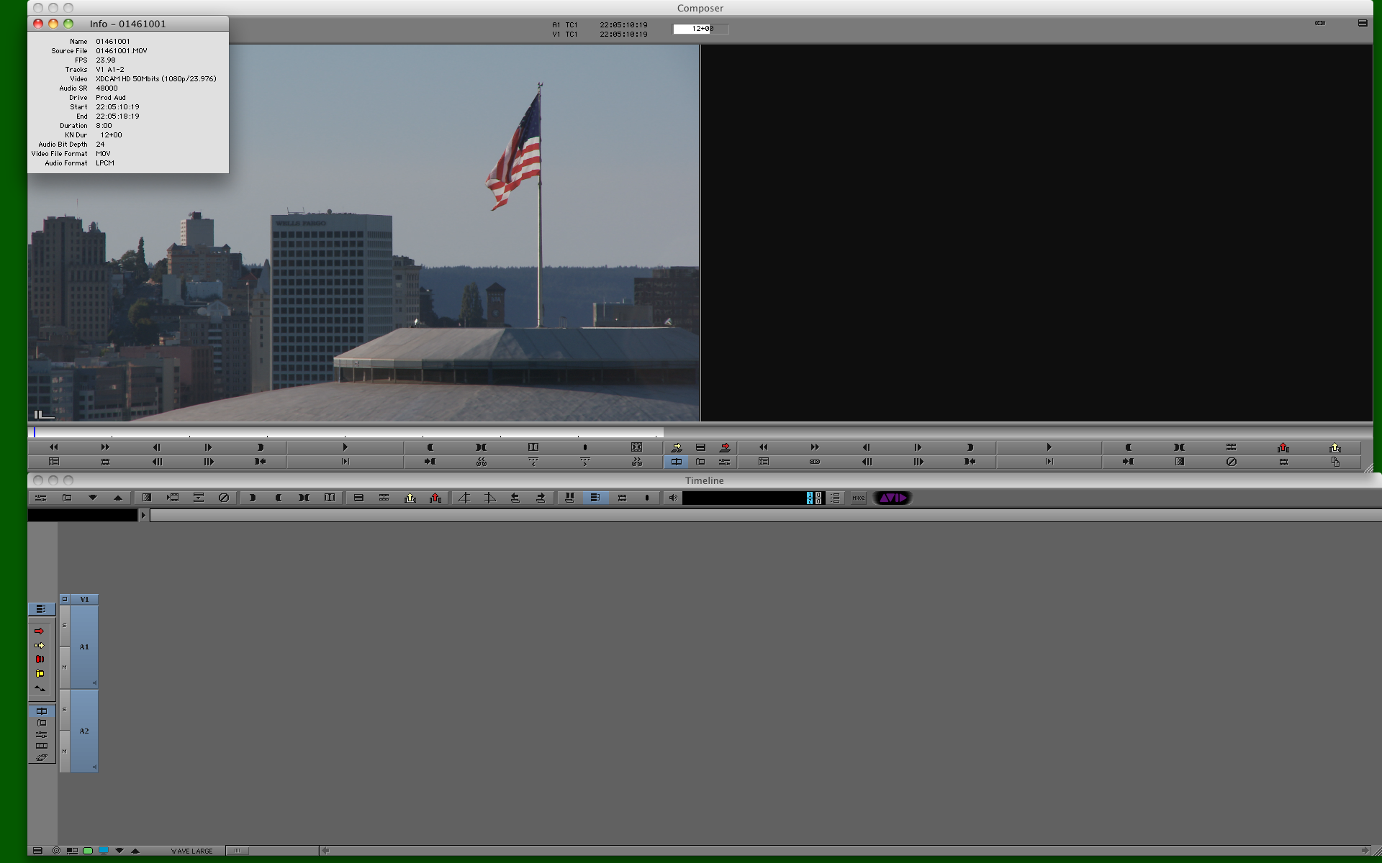Click the speaker volume icon in Timeline toolbar
This screenshot has height=863, width=1382.
click(x=672, y=498)
